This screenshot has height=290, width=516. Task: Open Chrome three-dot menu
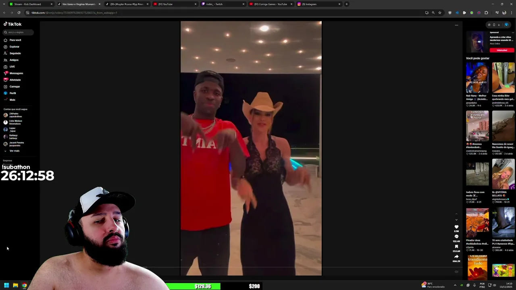(512, 12)
